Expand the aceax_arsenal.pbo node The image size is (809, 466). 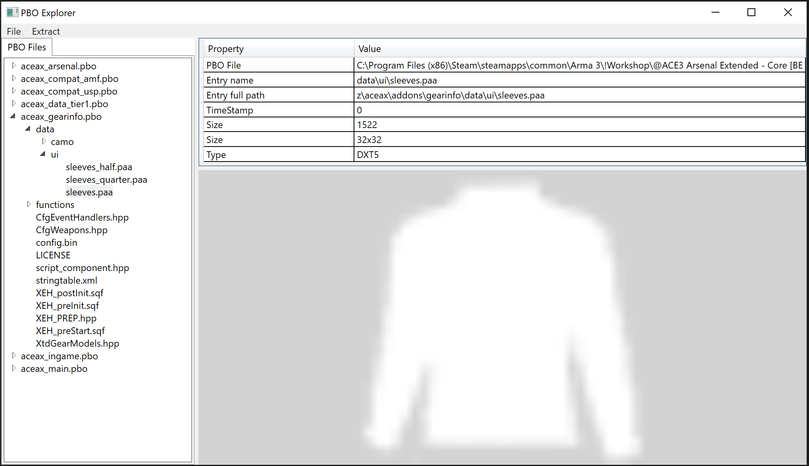click(14, 66)
